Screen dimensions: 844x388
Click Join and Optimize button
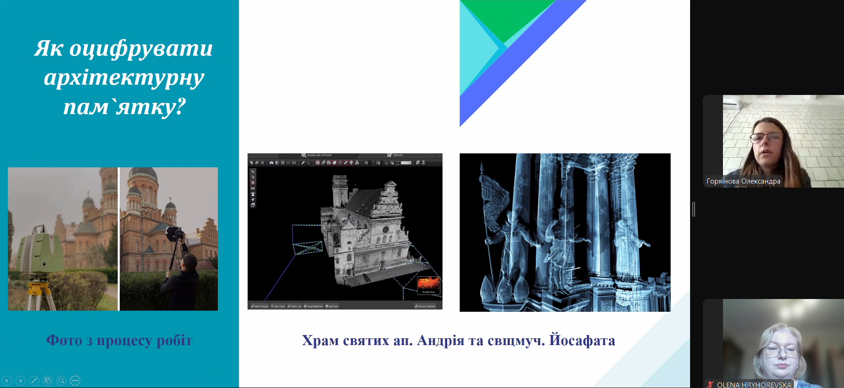(x=425, y=306)
